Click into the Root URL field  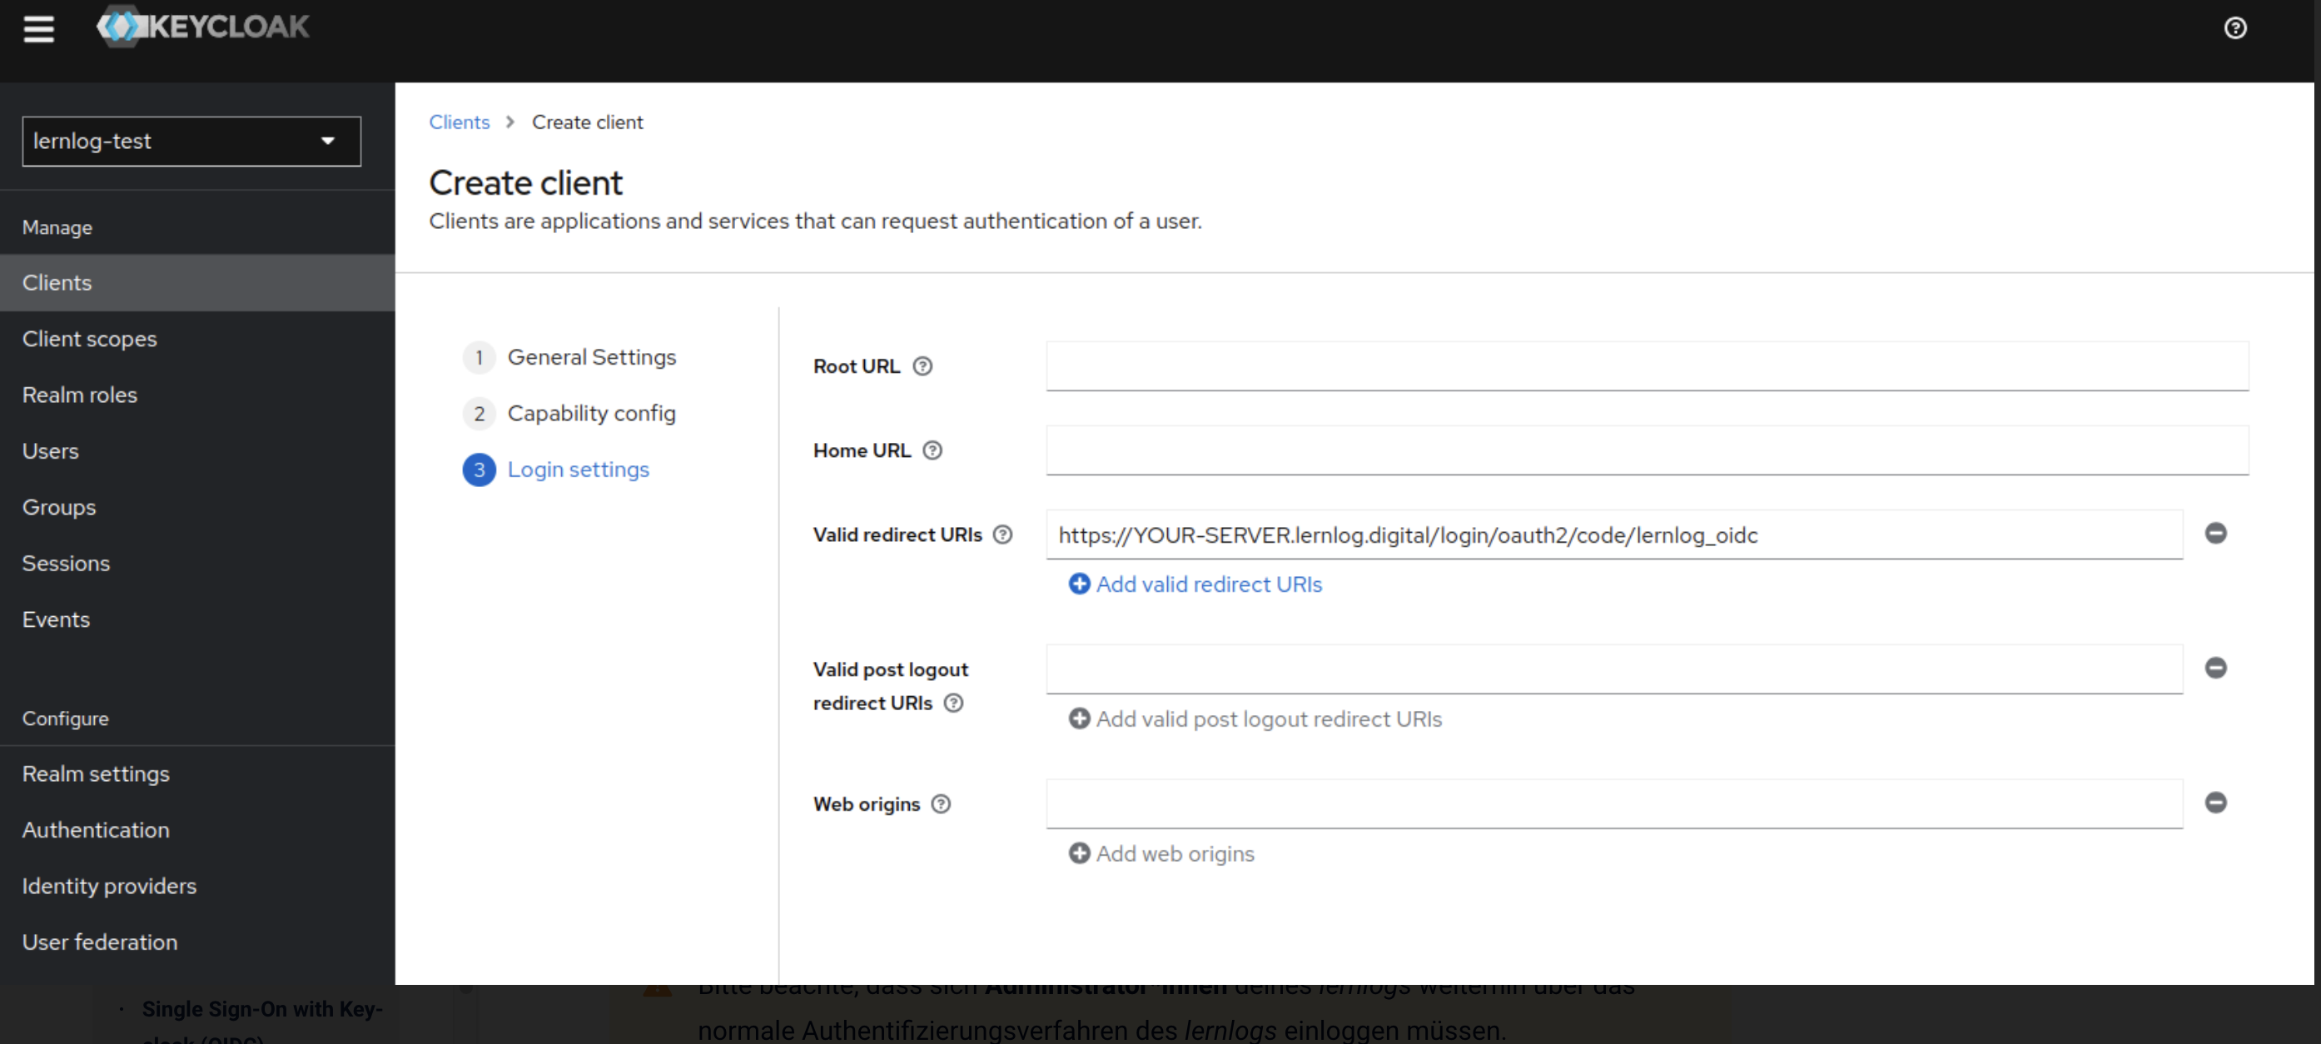[x=1646, y=366]
